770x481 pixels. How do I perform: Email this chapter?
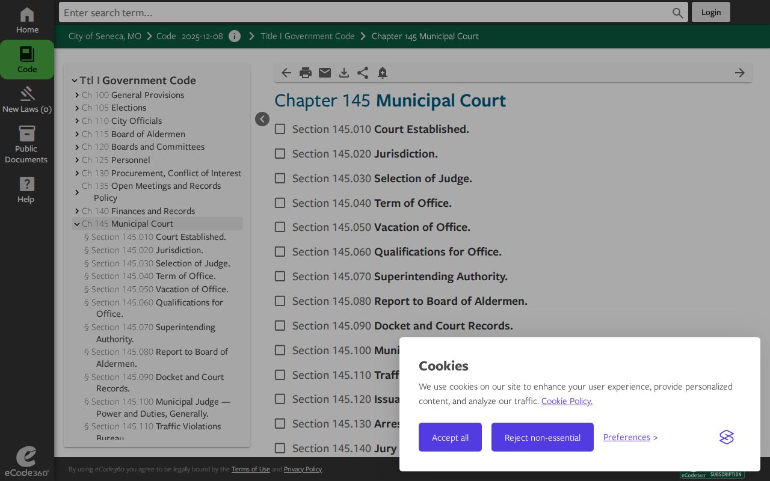[x=325, y=73]
